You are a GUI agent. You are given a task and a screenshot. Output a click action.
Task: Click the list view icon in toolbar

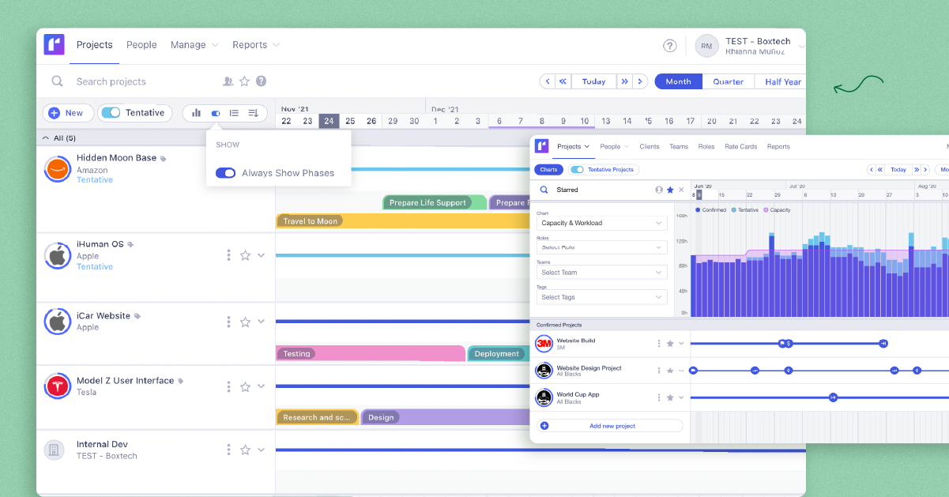click(234, 113)
